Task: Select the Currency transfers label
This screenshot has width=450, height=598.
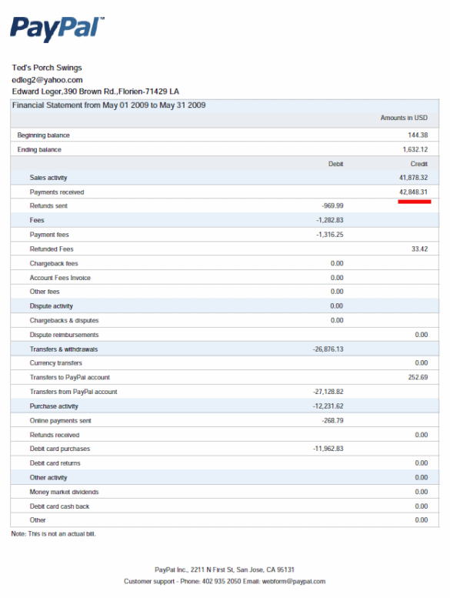Action: pyautogui.click(x=55, y=363)
